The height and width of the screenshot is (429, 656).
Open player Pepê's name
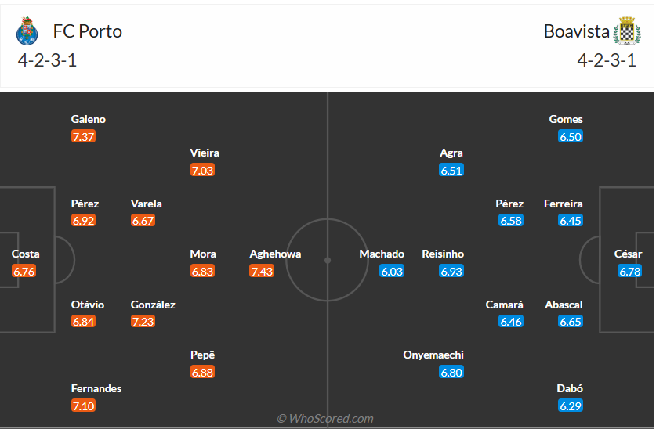click(202, 355)
